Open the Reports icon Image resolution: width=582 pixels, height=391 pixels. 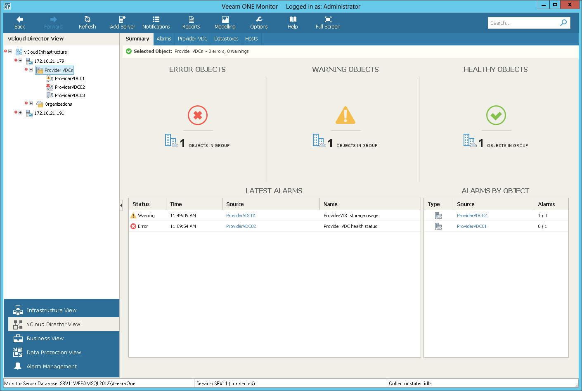[191, 19]
